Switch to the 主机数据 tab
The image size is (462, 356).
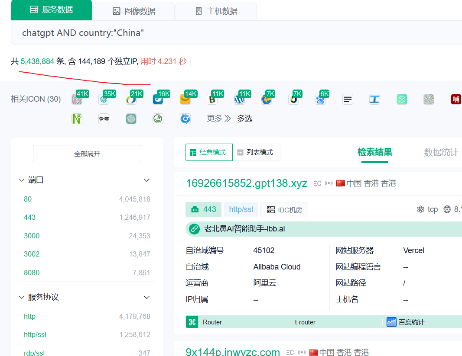(216, 10)
